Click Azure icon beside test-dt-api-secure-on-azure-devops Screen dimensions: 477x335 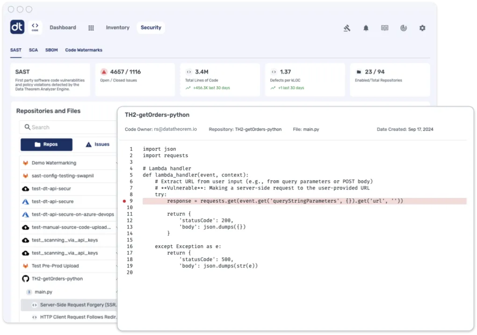click(26, 214)
